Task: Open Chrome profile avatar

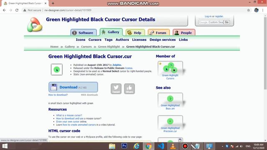Action: tap(257, 10)
